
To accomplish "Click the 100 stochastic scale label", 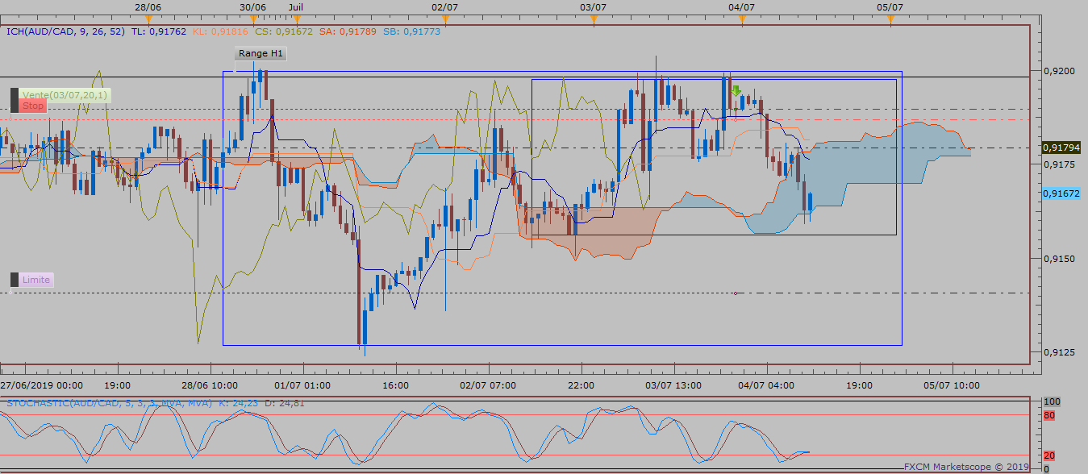I will coord(1052,401).
